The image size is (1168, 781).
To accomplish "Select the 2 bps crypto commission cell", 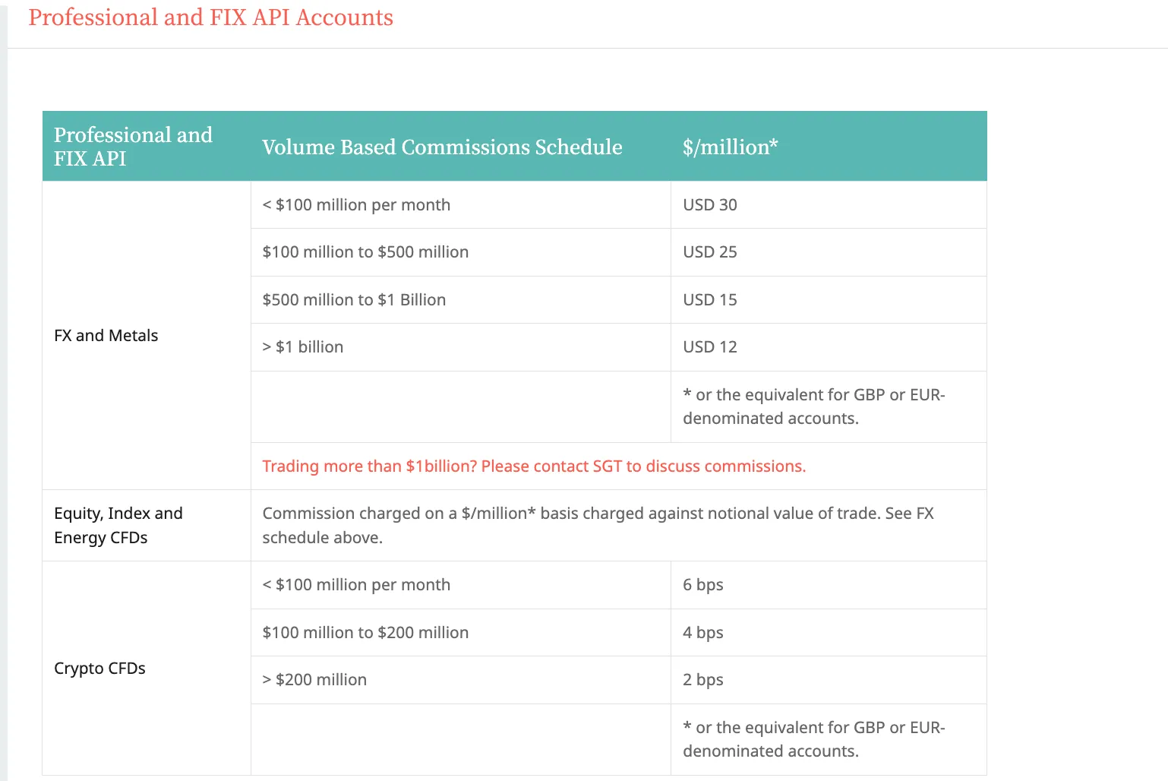I will 829,679.
